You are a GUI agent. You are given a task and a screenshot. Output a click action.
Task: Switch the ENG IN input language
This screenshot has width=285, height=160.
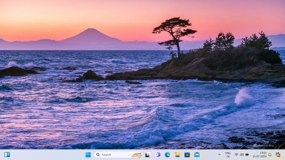tap(228, 155)
